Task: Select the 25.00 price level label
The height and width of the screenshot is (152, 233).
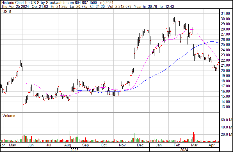Action: point(225,45)
